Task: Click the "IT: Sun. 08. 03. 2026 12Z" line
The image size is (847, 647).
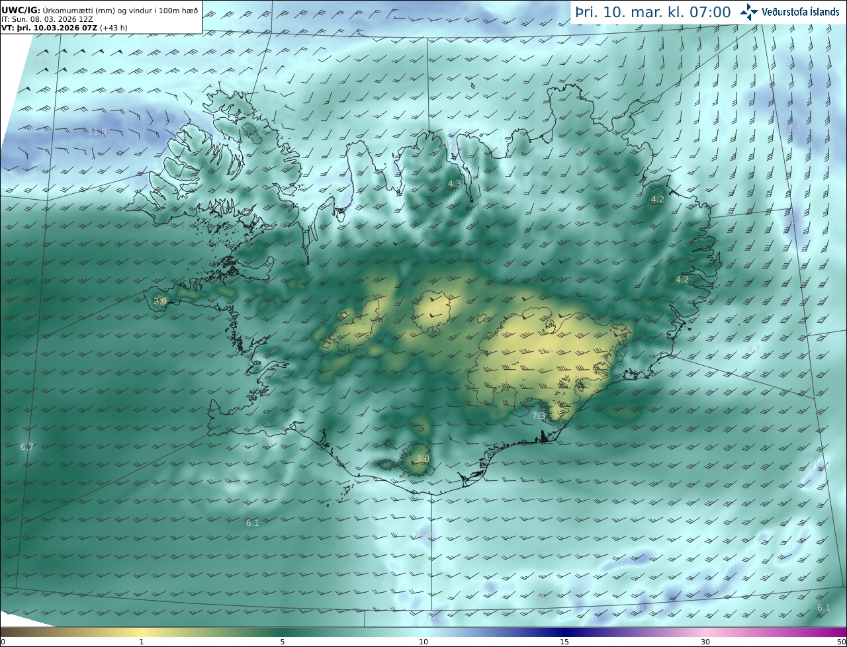Action: (x=47, y=20)
